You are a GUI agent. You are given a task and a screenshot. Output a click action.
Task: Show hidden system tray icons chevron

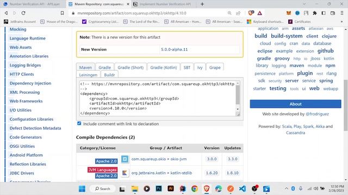287,188
